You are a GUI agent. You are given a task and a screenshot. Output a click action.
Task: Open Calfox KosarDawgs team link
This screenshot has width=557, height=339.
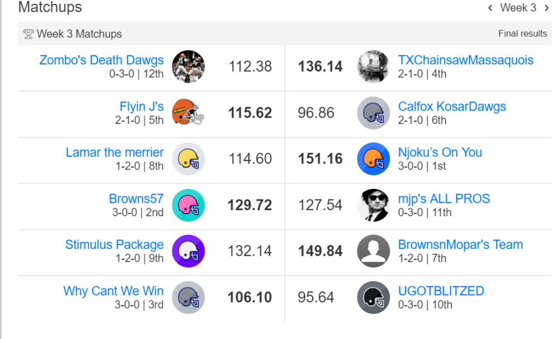(x=452, y=106)
